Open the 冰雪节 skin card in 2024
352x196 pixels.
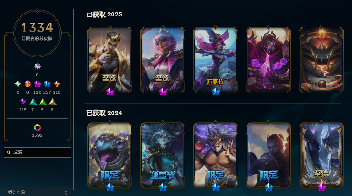(163, 155)
